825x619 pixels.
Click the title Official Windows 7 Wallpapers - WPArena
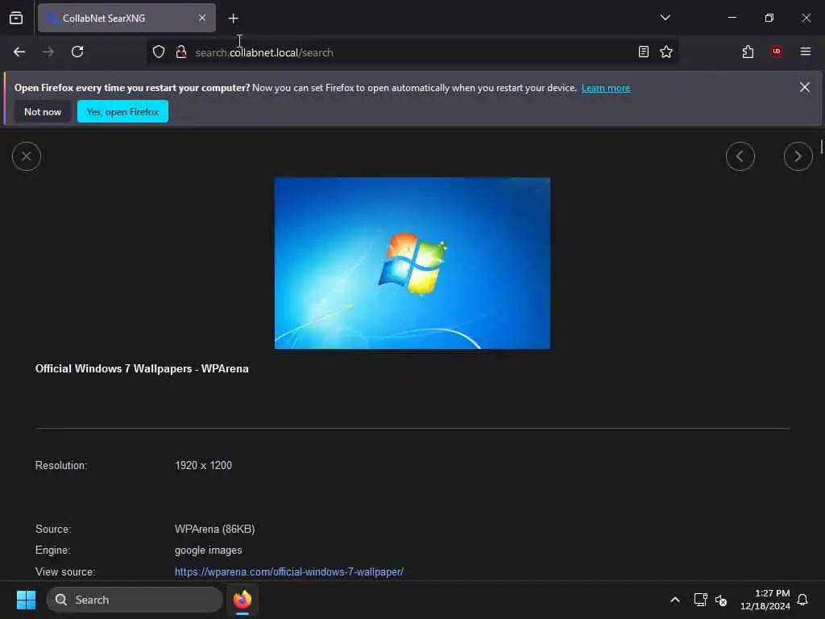tap(142, 368)
